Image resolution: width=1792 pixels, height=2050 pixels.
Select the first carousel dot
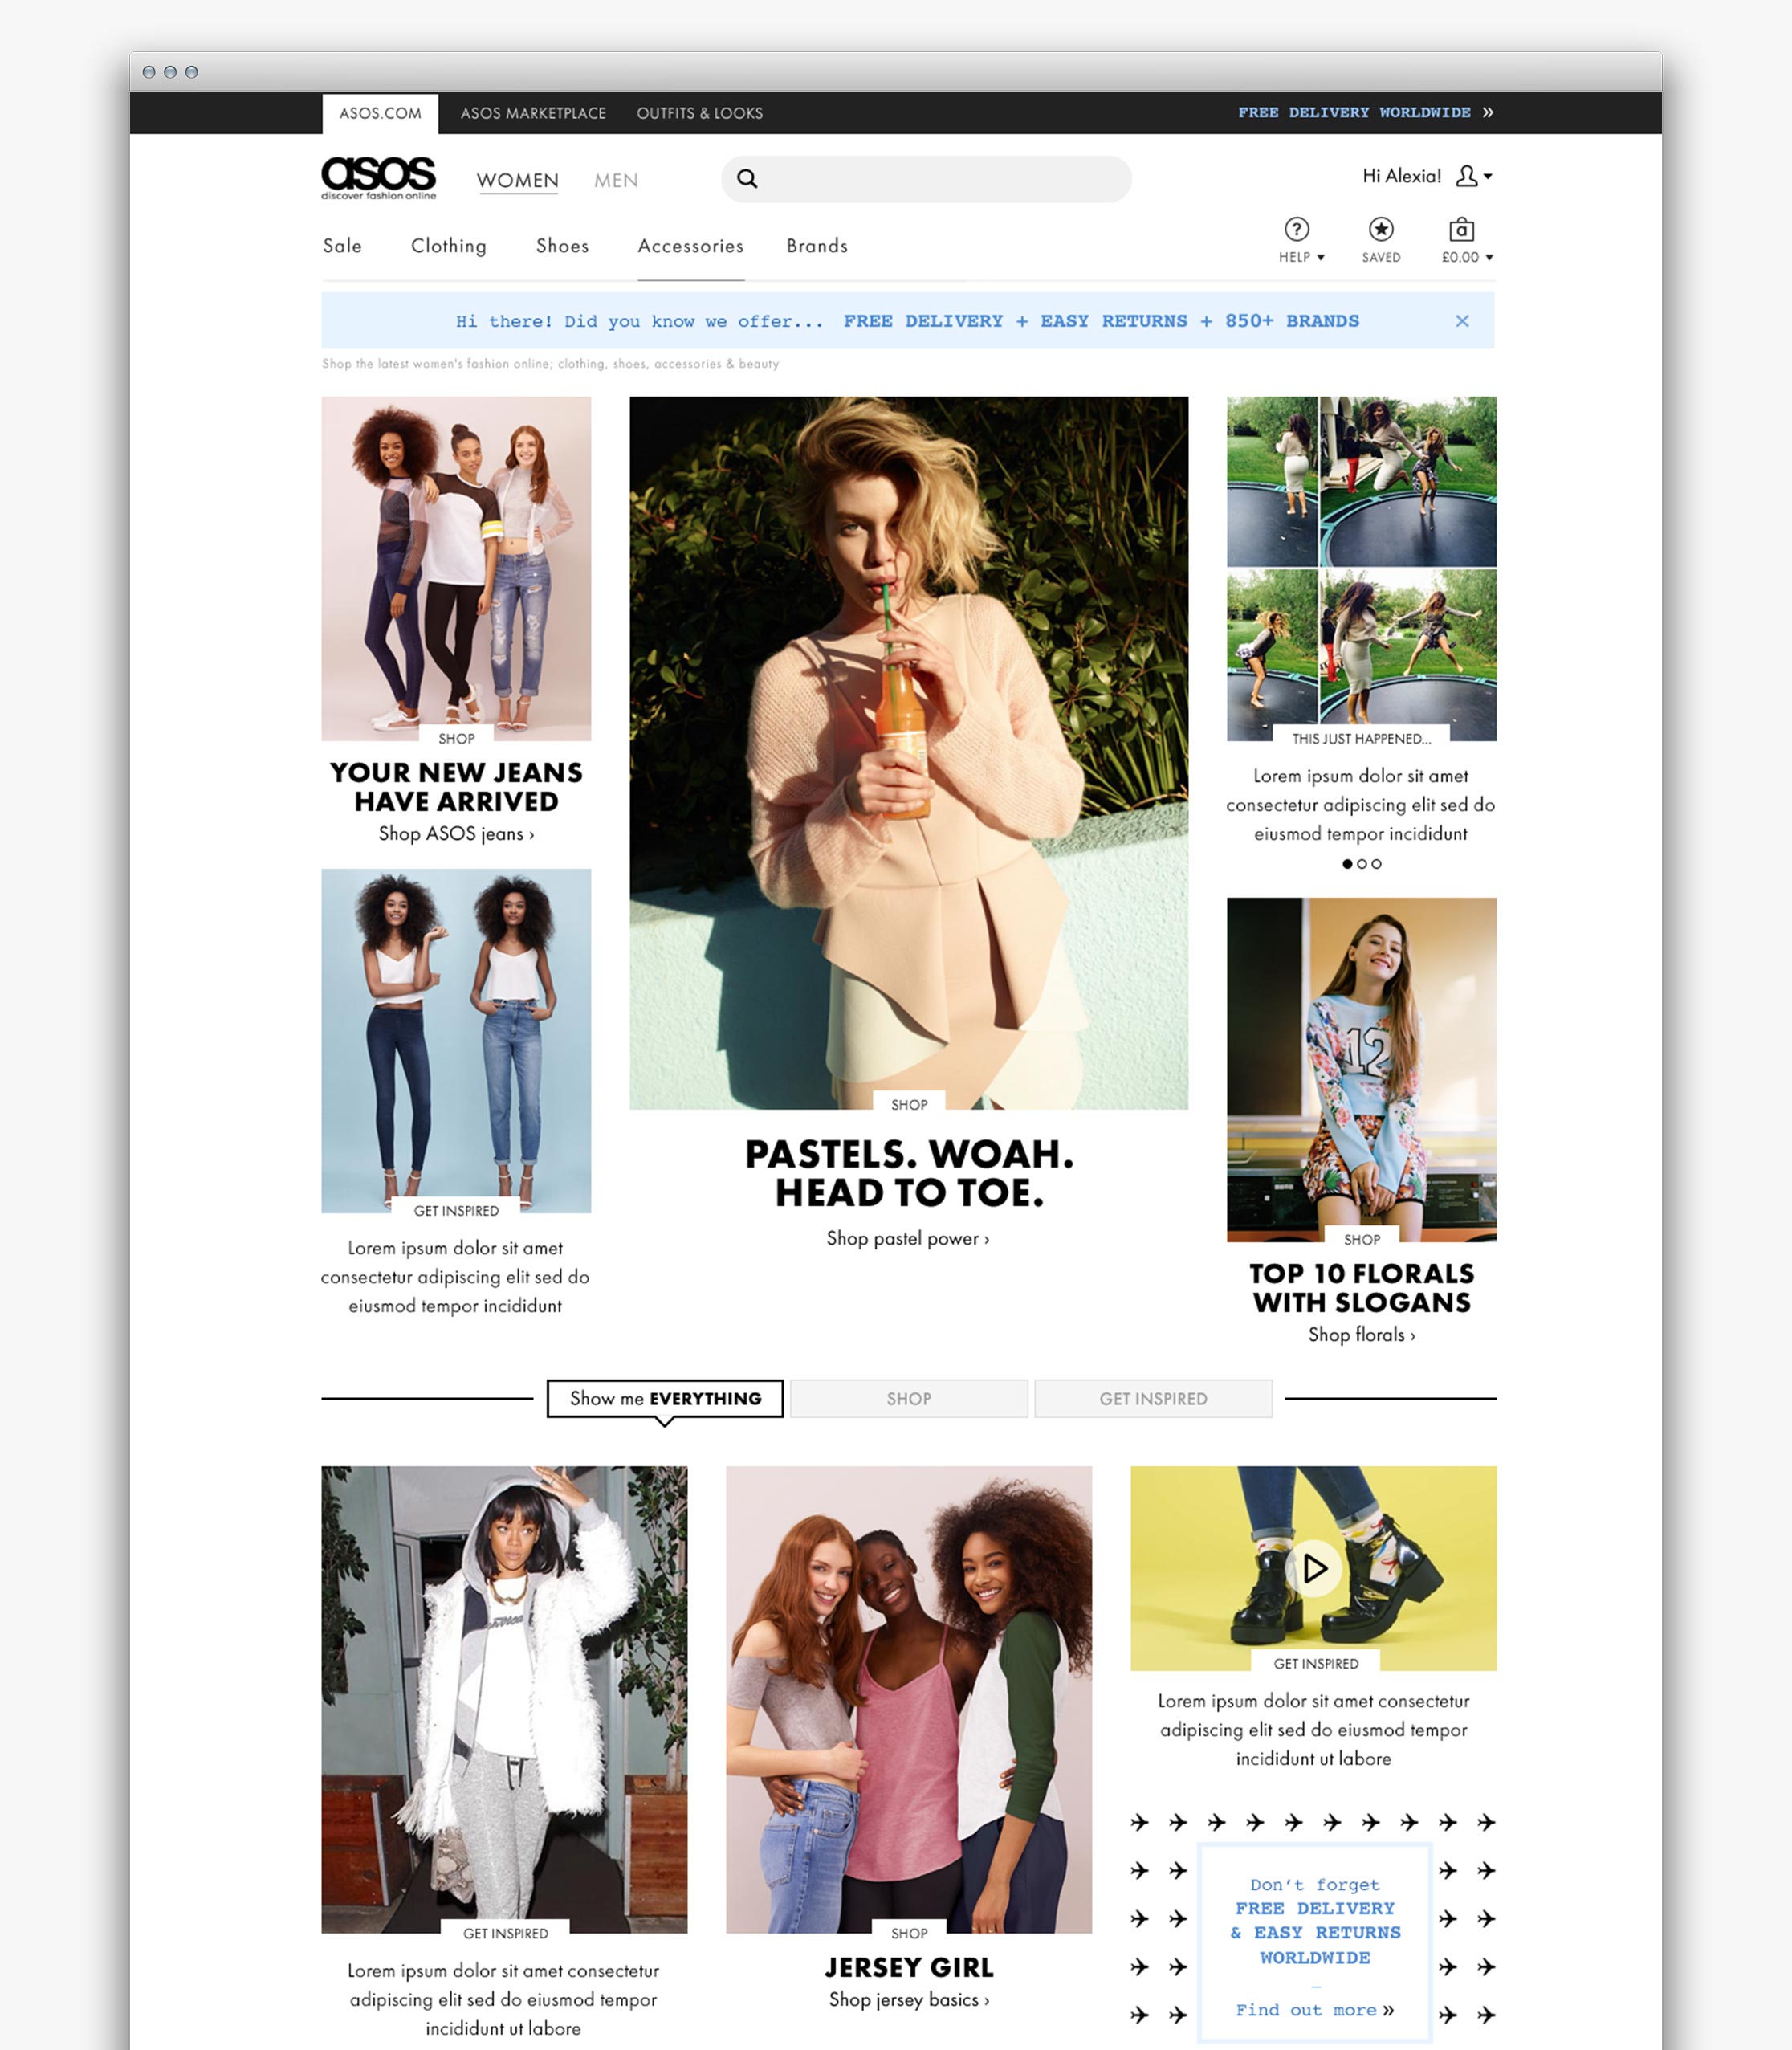1347,864
